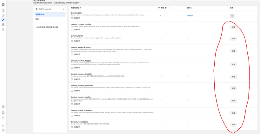Click the list icon in bottom sidebar

click(x=3, y=126)
